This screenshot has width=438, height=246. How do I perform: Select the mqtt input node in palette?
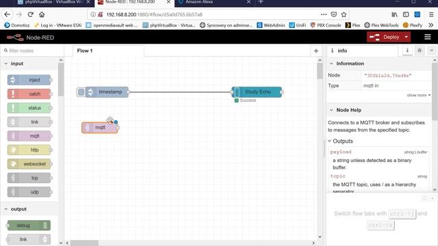coord(29,136)
